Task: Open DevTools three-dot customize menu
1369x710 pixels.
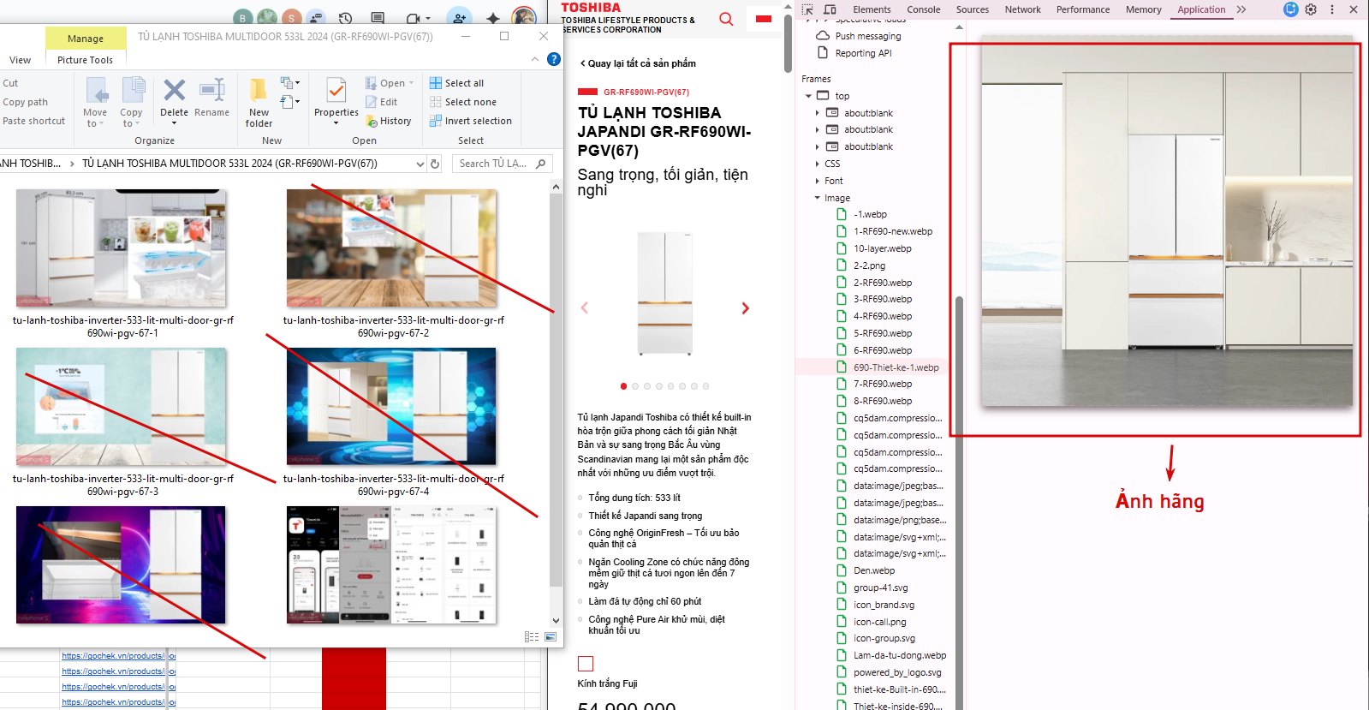Action: (x=1332, y=9)
